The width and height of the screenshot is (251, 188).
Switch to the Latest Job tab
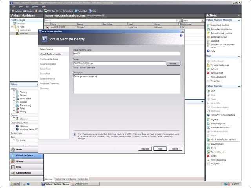pyautogui.click(x=83, y=179)
